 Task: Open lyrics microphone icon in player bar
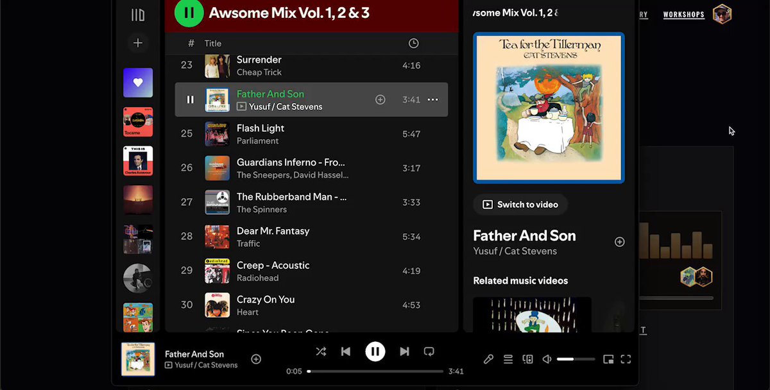coord(488,359)
